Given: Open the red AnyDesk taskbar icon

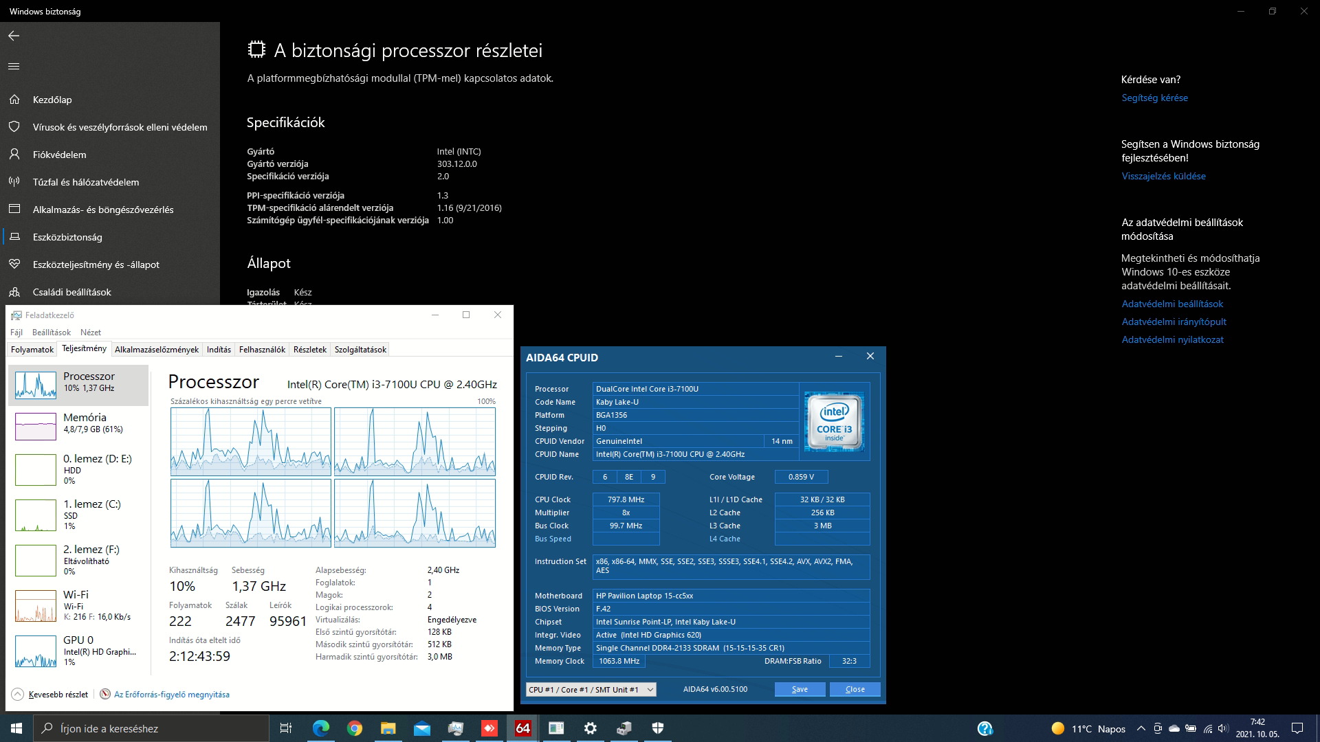Looking at the screenshot, I should click(489, 728).
